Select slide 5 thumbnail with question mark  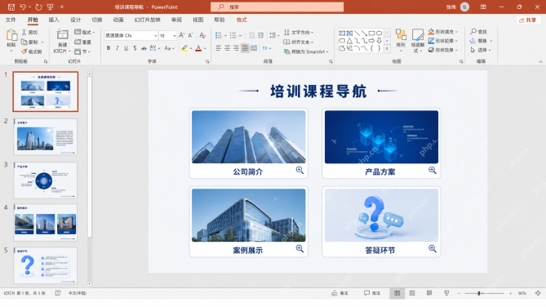pyautogui.click(x=45, y=265)
